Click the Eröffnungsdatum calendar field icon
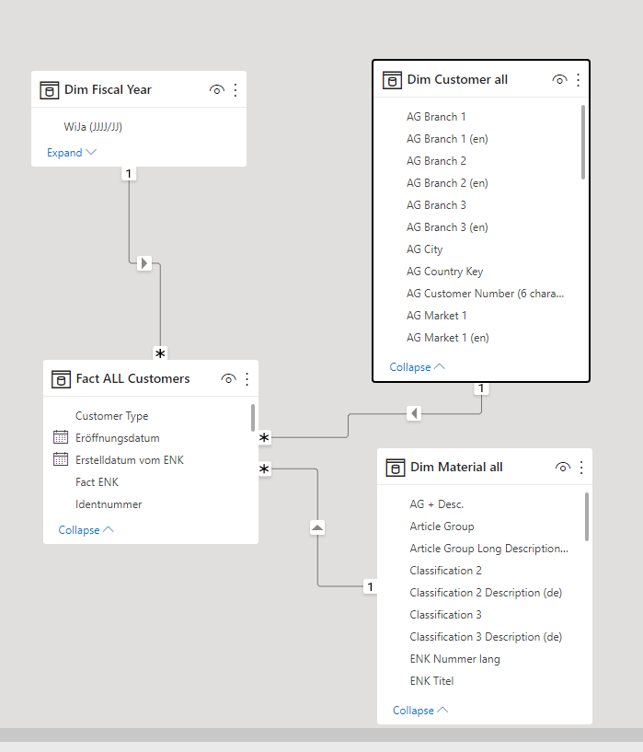This screenshot has height=752, width=643. [x=61, y=437]
